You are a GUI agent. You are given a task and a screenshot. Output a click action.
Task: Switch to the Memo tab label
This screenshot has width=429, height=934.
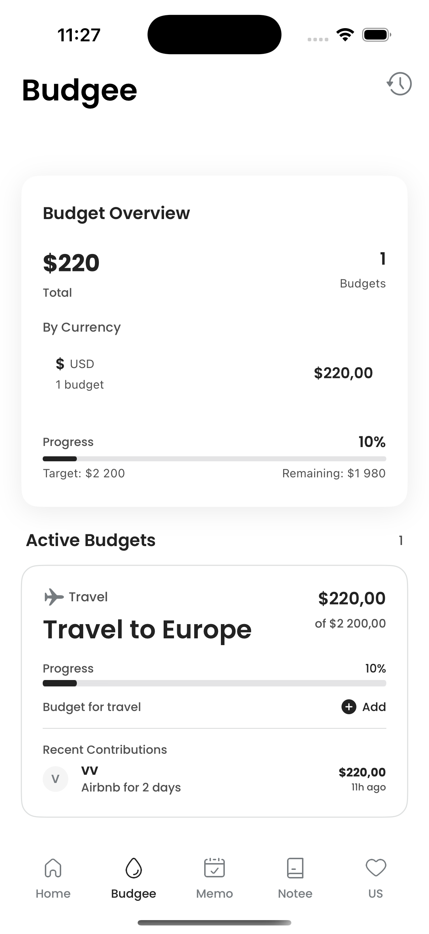coord(214,894)
